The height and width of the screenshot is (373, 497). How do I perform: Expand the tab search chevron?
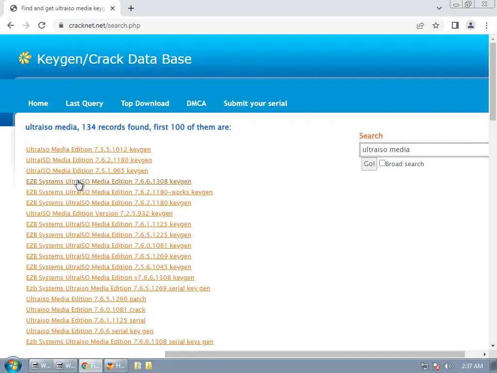[x=439, y=9]
